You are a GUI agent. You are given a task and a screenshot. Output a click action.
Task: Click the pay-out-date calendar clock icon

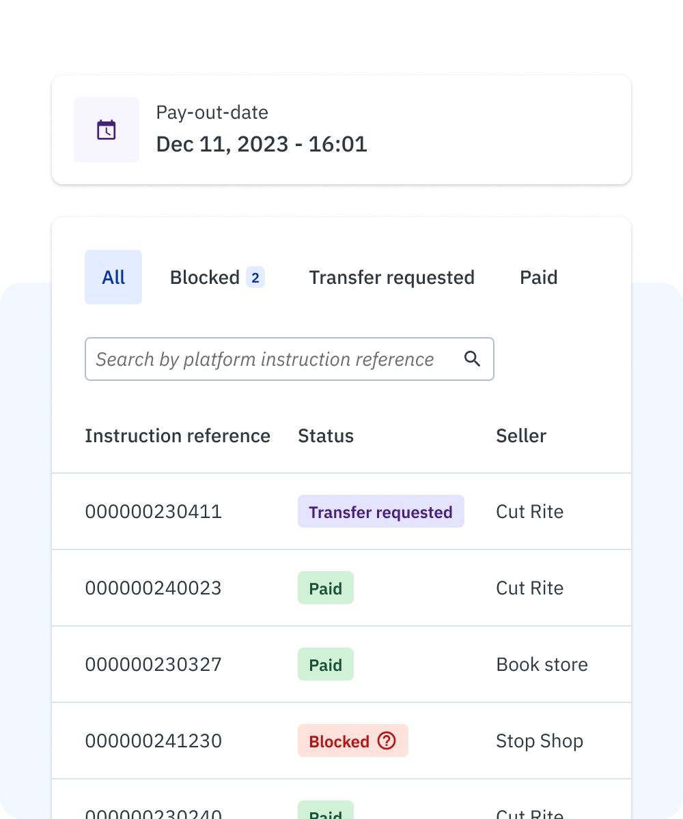(x=107, y=130)
